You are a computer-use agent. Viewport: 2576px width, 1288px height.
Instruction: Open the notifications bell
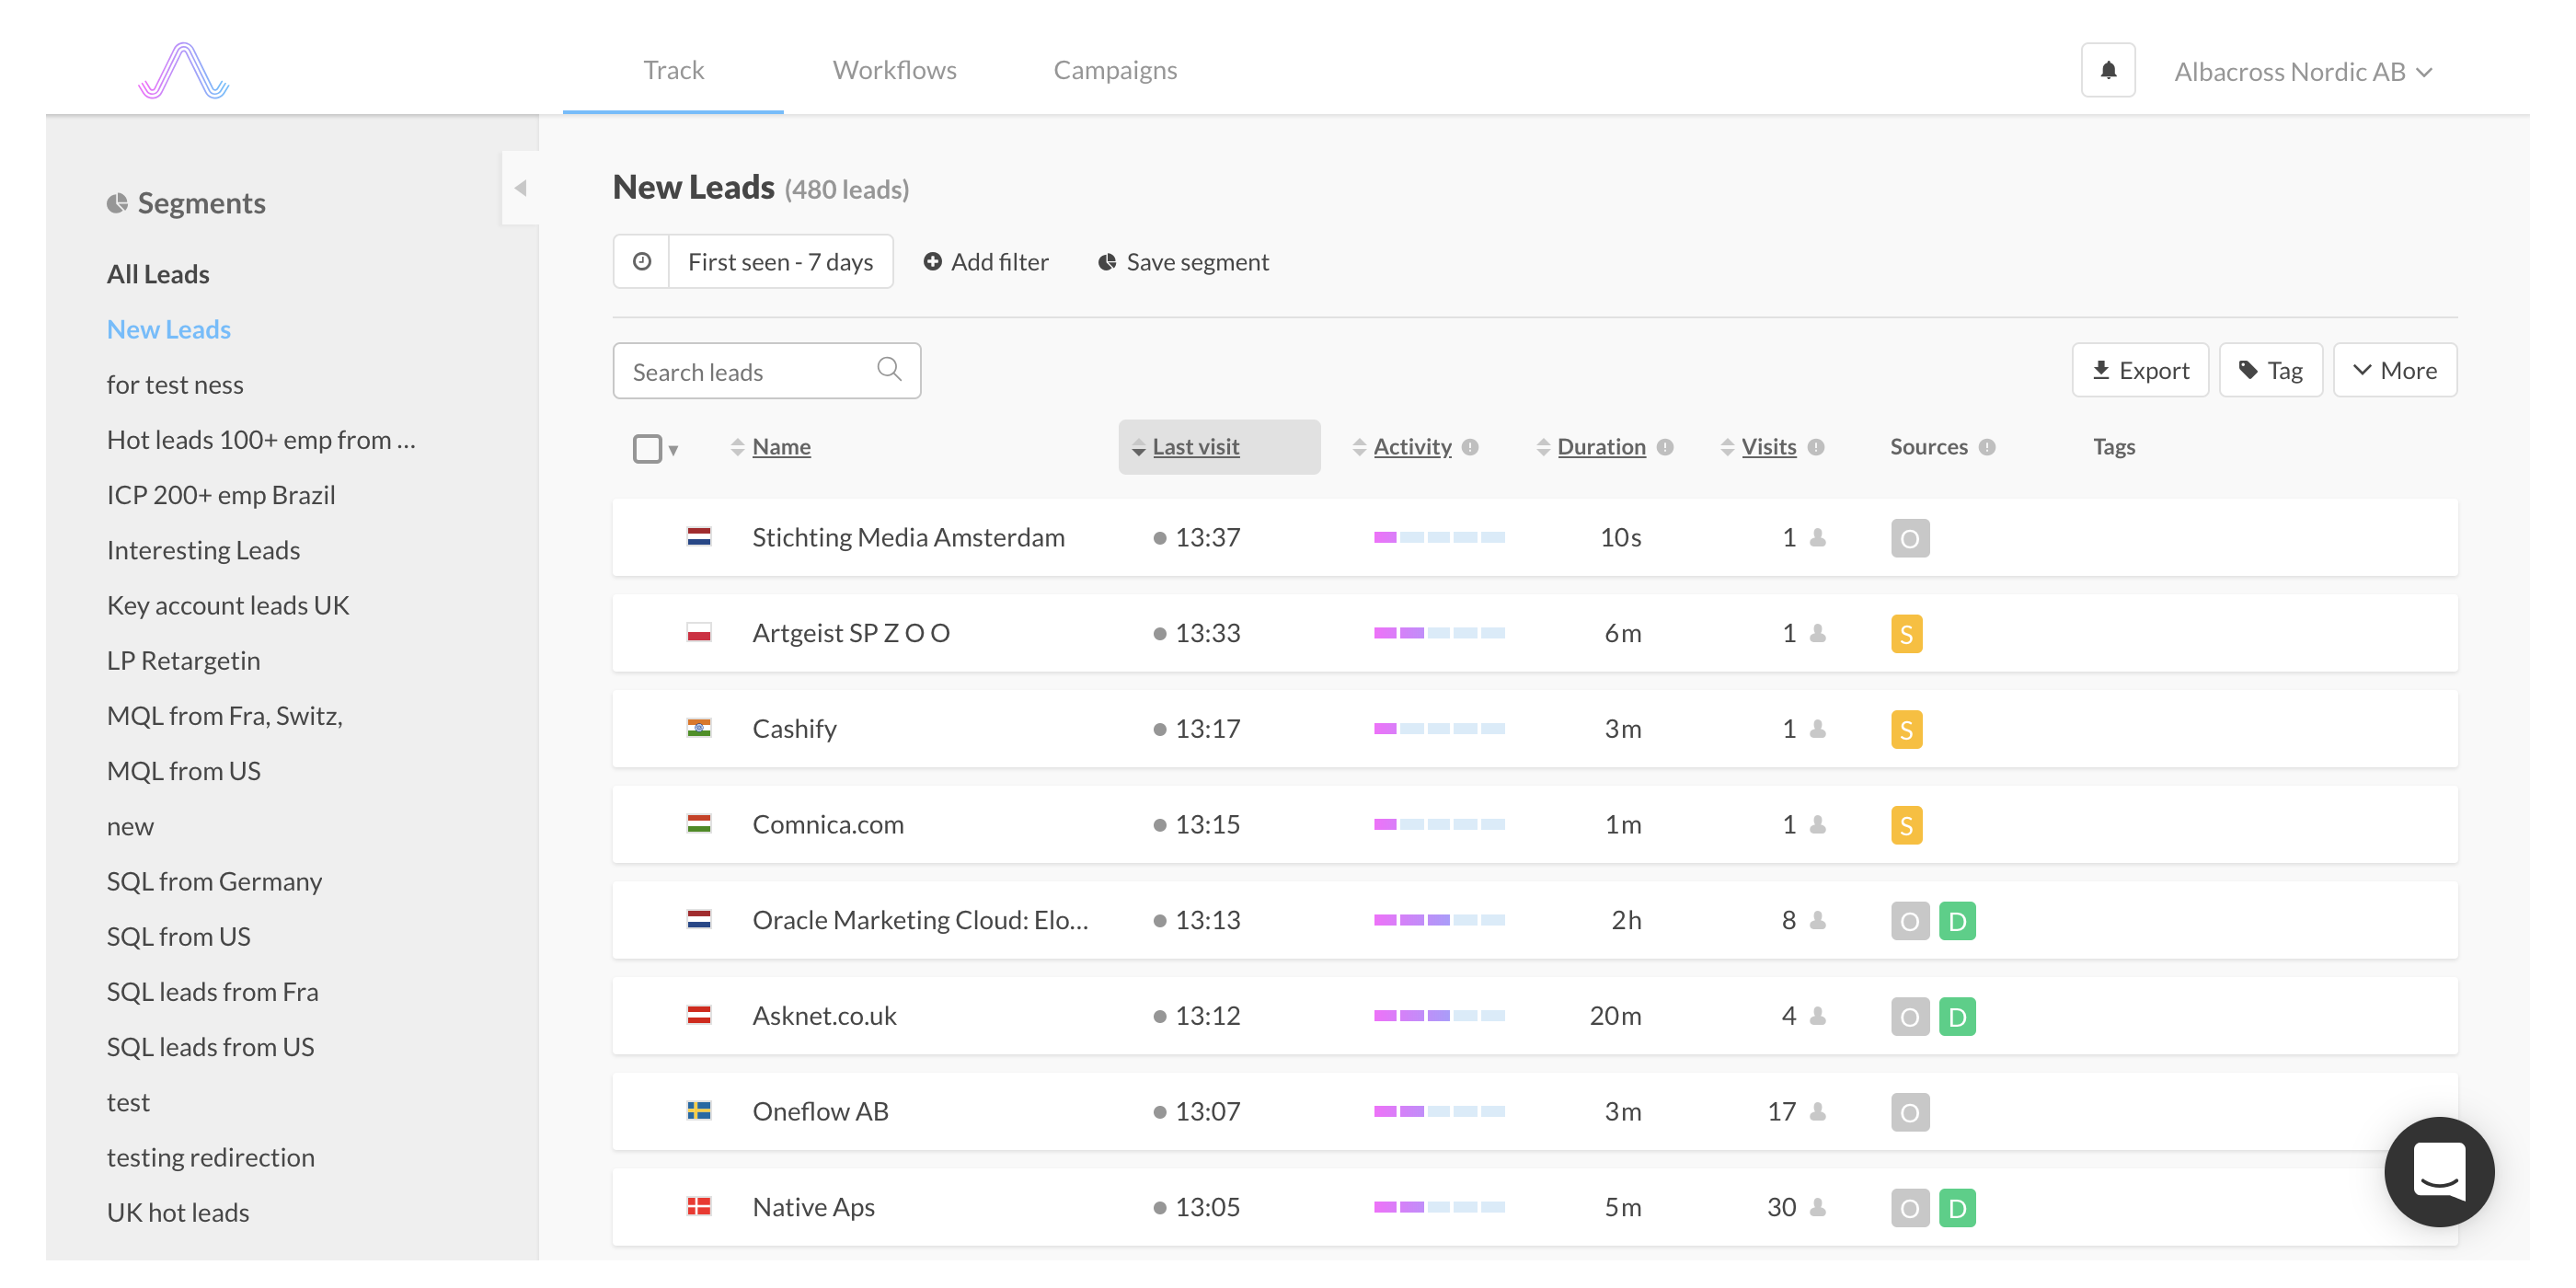coord(2108,70)
